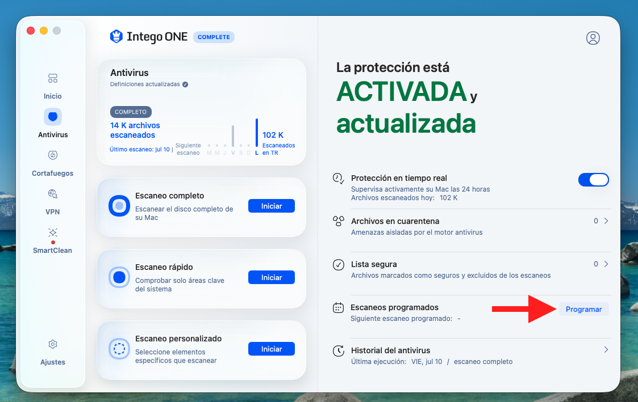The height and width of the screenshot is (402, 638).
Task: Click the Programar button
Action: (583, 309)
